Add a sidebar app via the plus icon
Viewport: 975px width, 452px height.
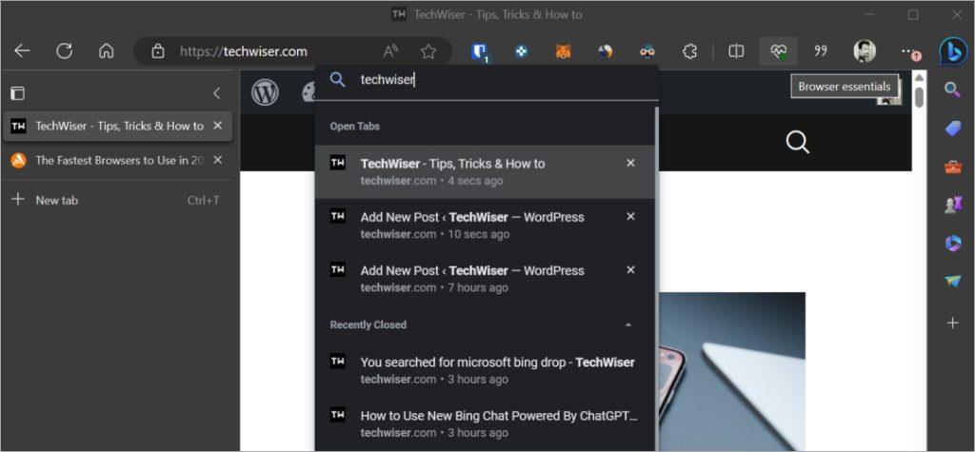952,322
